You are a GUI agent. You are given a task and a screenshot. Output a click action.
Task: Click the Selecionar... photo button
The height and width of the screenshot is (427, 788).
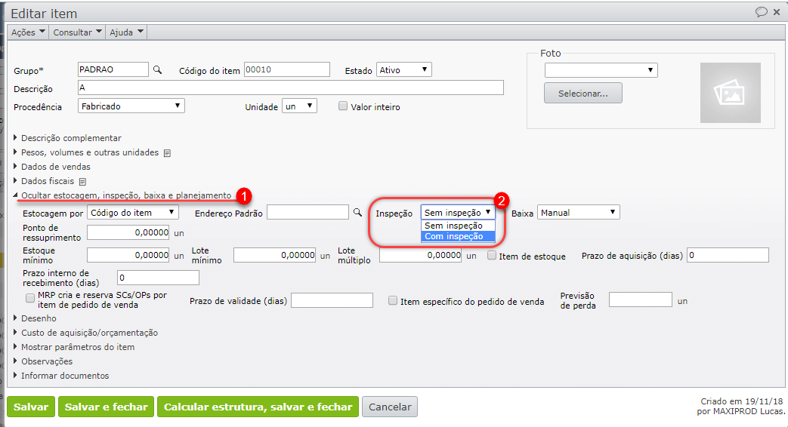tap(583, 94)
